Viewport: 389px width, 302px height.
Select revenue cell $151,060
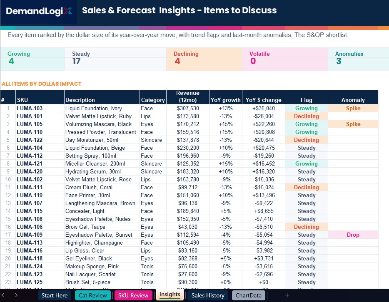[187, 195]
